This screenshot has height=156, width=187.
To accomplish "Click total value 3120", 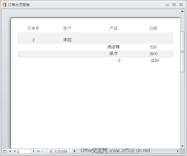I will 155,61.
